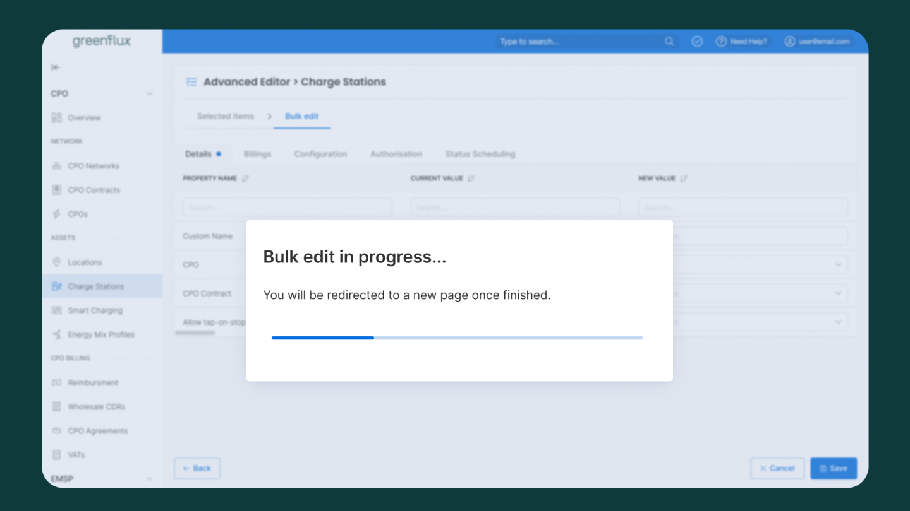Switch to the Billings tab

click(257, 154)
